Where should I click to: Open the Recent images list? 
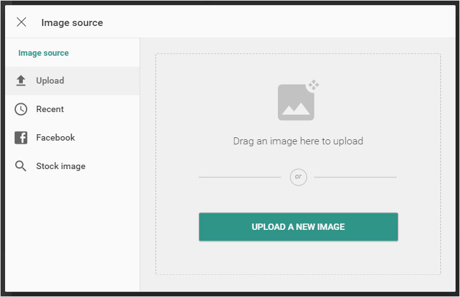click(x=72, y=110)
